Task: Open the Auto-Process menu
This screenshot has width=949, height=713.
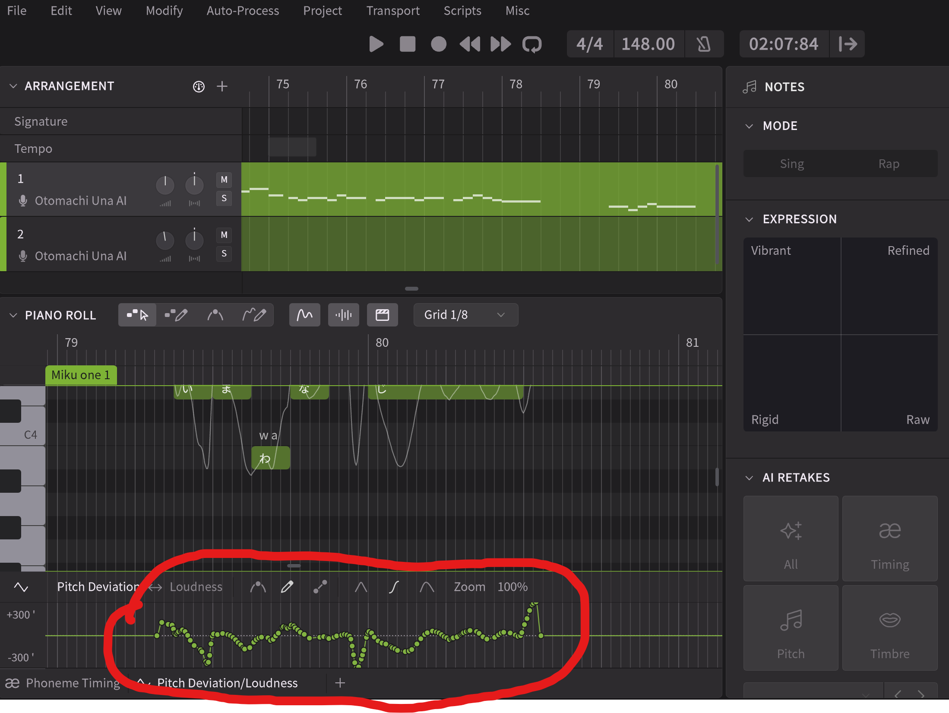Action: pyautogui.click(x=243, y=11)
